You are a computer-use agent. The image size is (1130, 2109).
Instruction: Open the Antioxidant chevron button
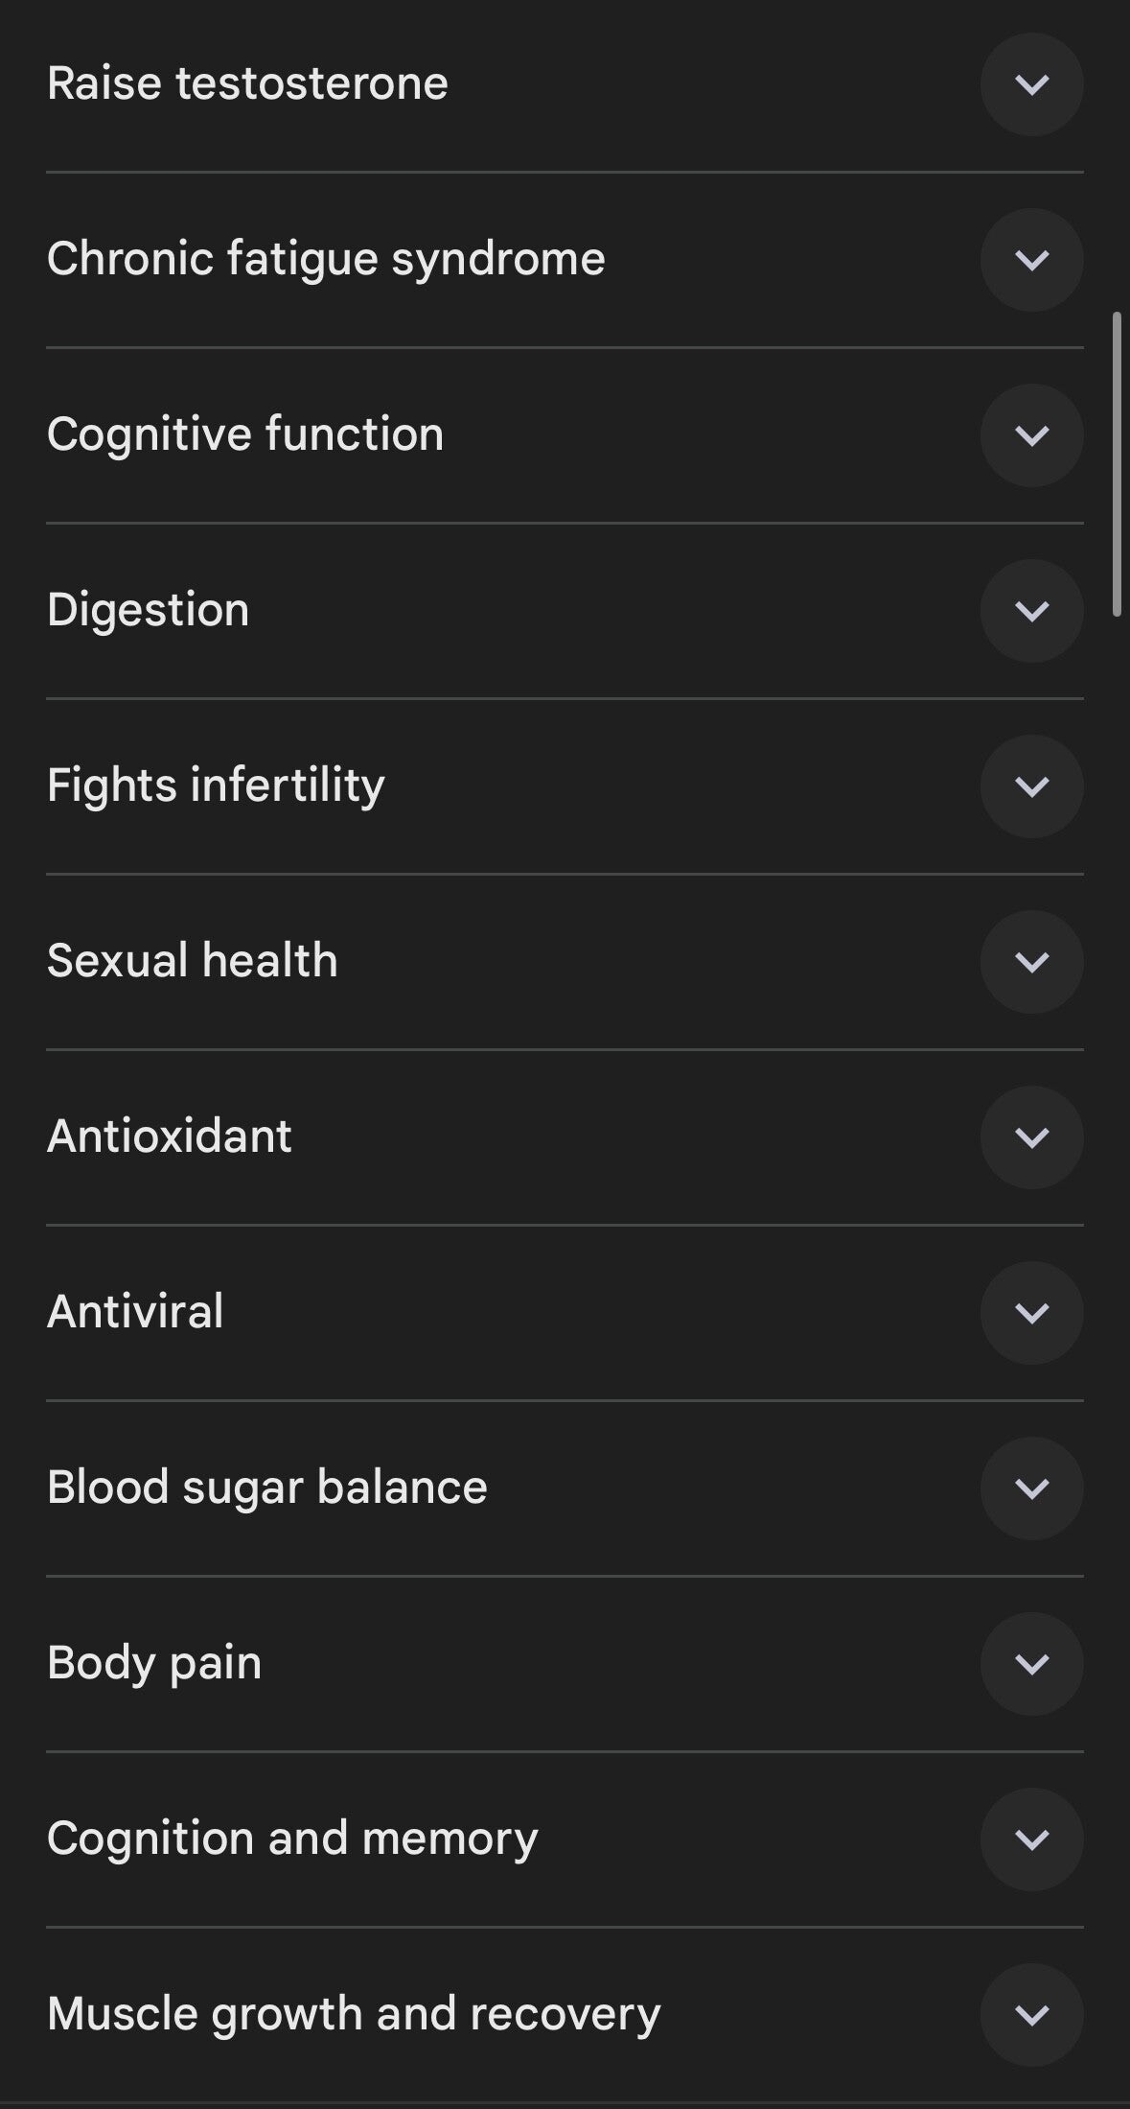(1031, 1137)
